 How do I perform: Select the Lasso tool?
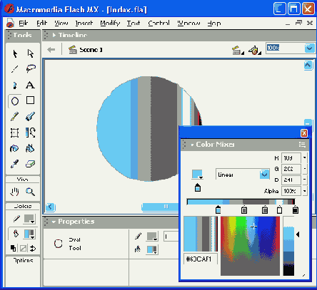31,69
